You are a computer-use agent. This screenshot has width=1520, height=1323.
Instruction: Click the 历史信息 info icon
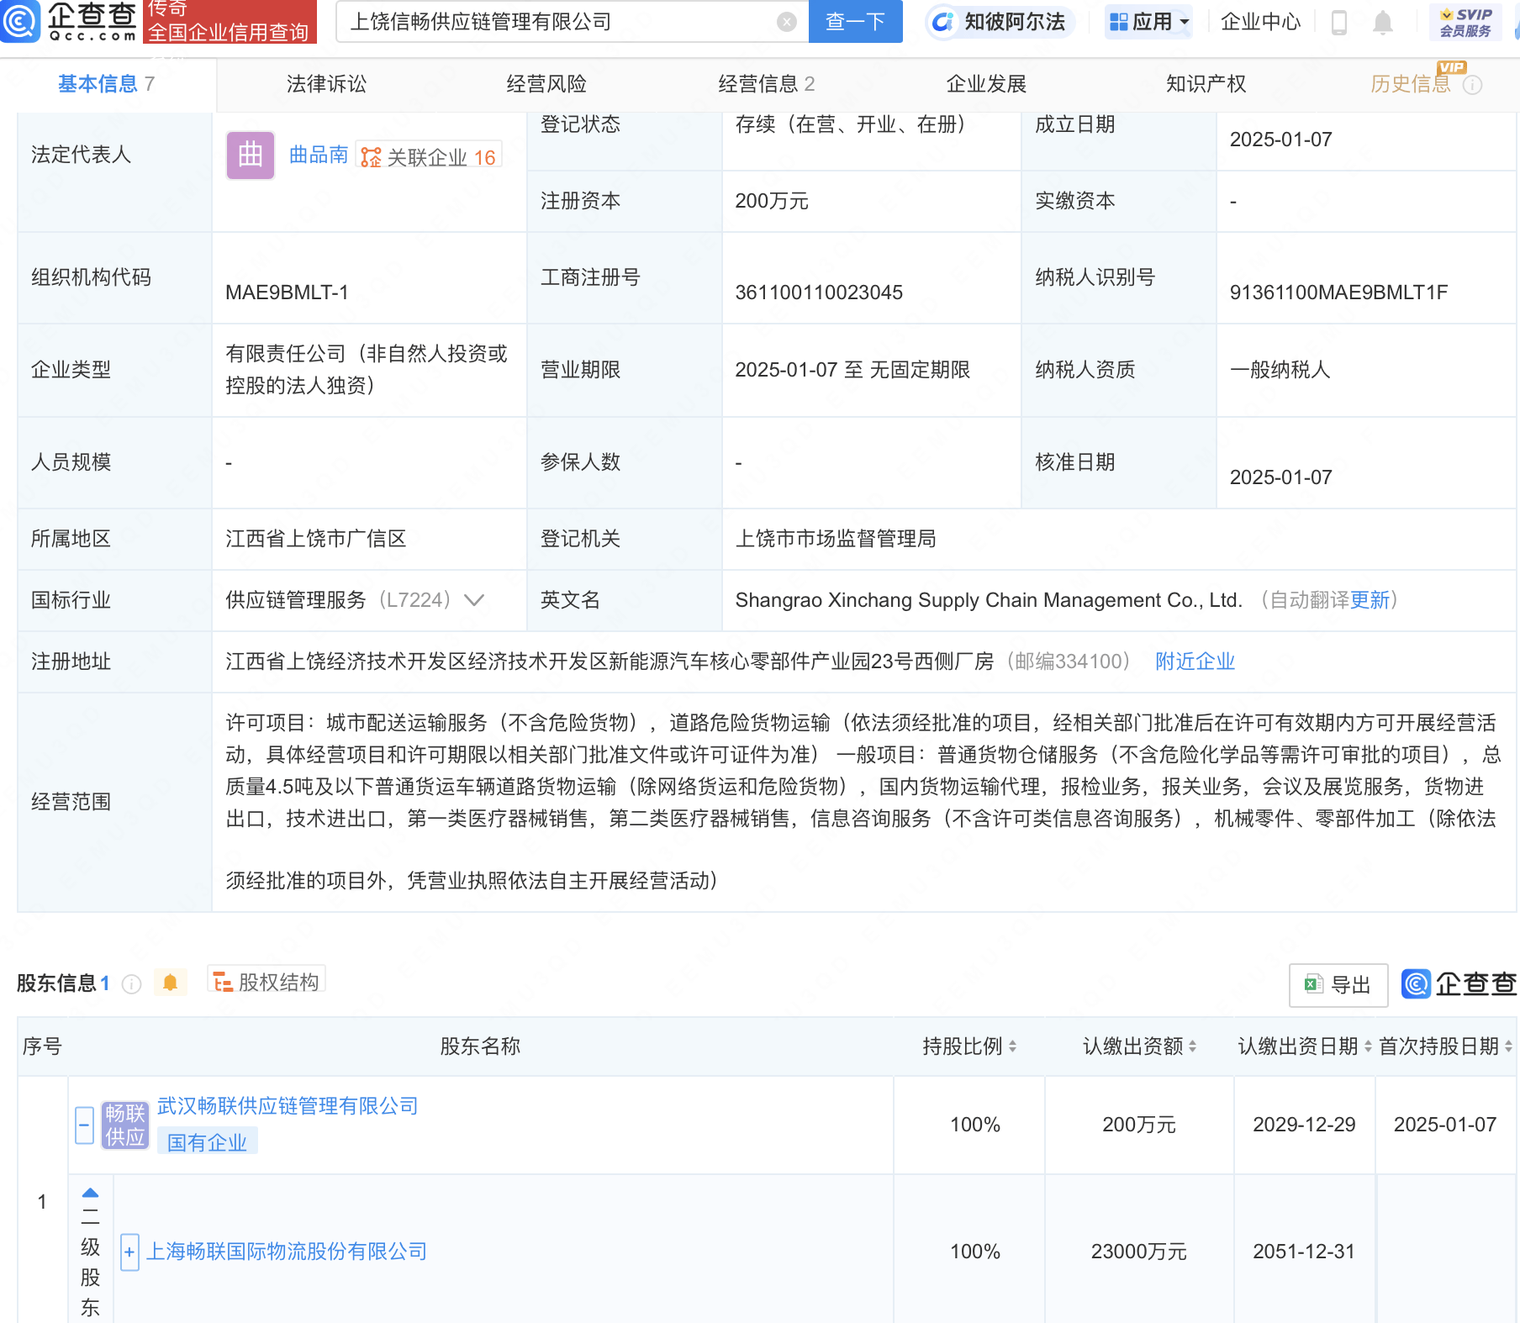click(x=1472, y=85)
